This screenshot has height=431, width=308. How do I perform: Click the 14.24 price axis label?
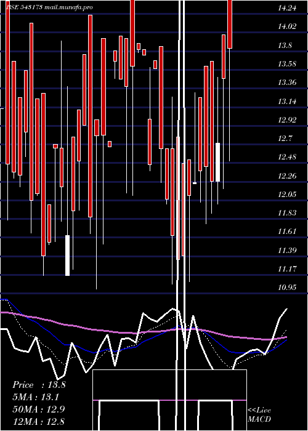[x=287, y=7]
